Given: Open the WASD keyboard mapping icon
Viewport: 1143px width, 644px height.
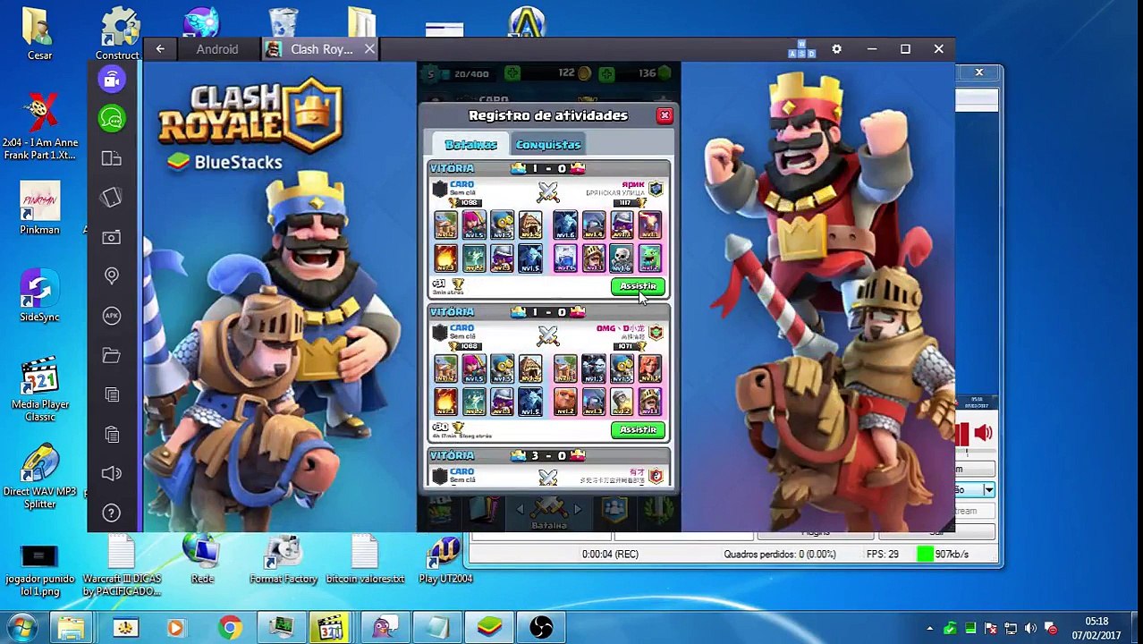Looking at the screenshot, I should [801, 49].
